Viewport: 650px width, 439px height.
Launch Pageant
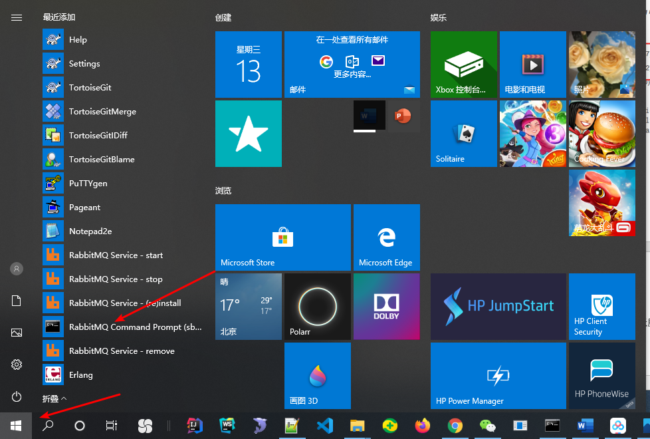point(122,208)
